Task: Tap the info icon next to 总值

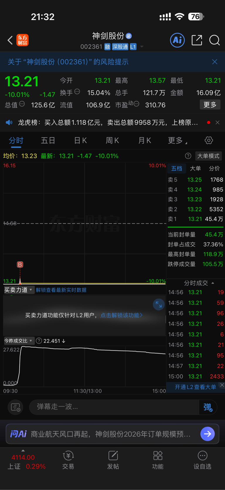Action: (22, 104)
